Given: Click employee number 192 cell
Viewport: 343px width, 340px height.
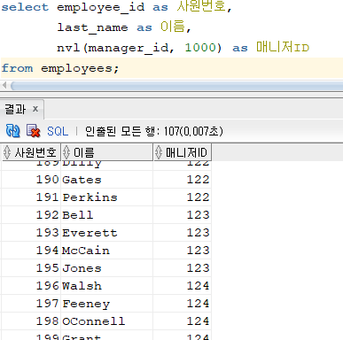Looking at the screenshot, I should (x=31, y=215).
